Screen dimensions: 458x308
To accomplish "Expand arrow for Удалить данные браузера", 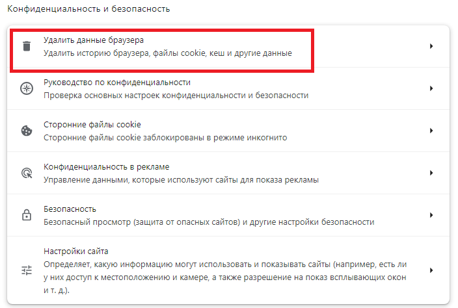I will coord(431,46).
